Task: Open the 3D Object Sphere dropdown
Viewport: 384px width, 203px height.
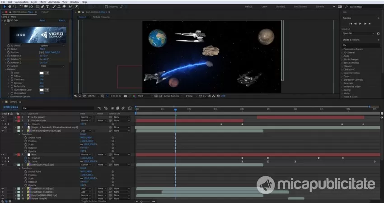Action: pyautogui.click(x=52, y=46)
